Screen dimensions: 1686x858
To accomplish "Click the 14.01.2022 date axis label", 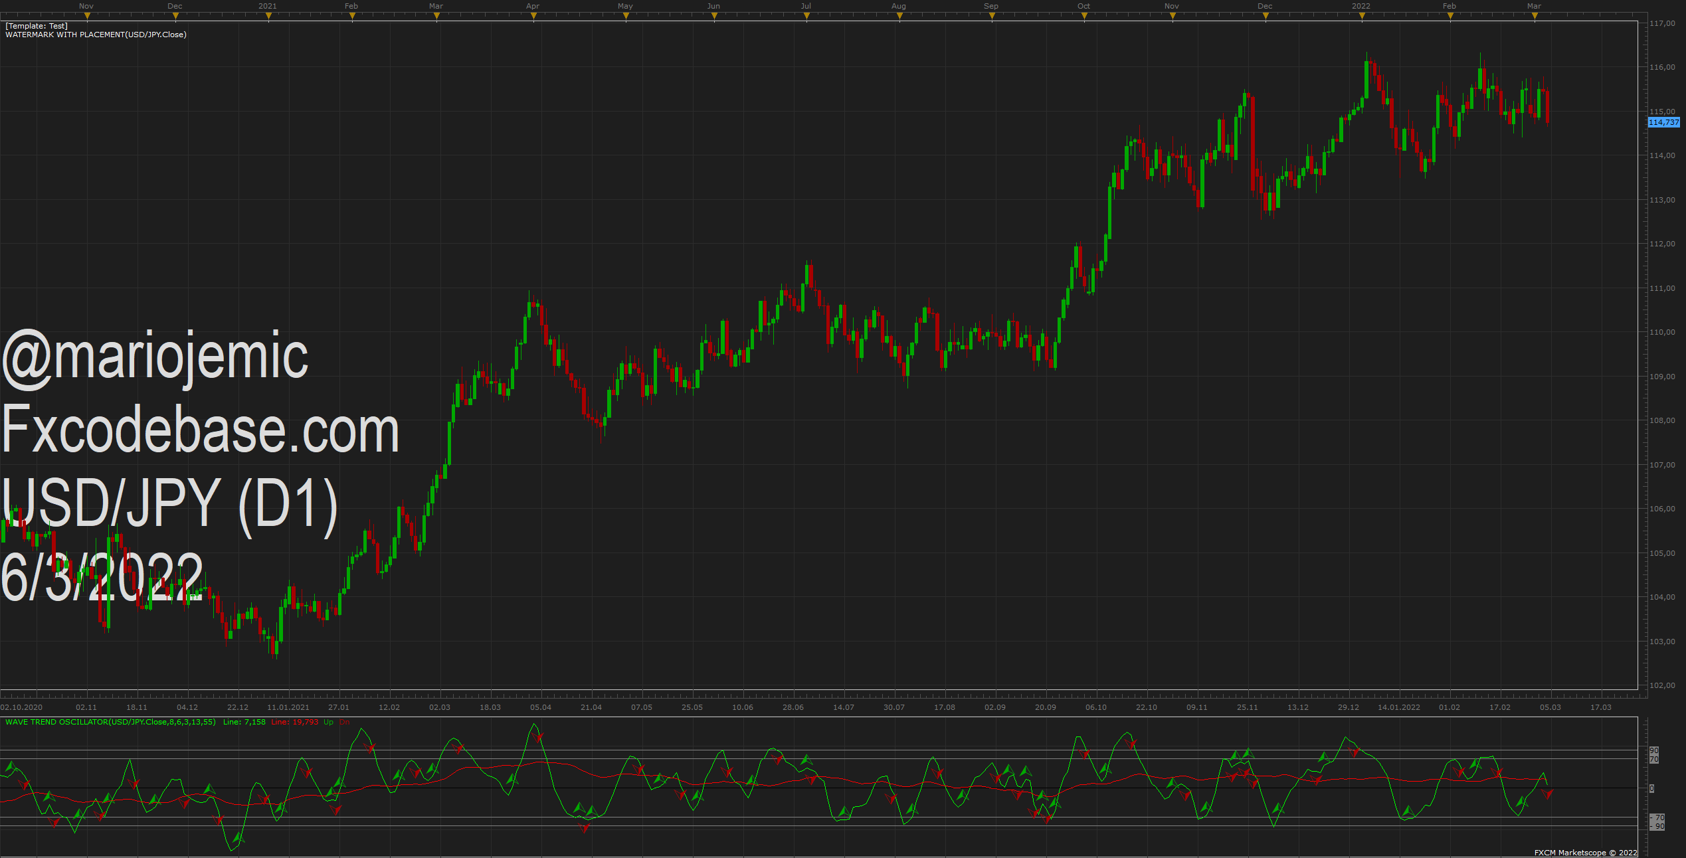I will (x=1399, y=707).
